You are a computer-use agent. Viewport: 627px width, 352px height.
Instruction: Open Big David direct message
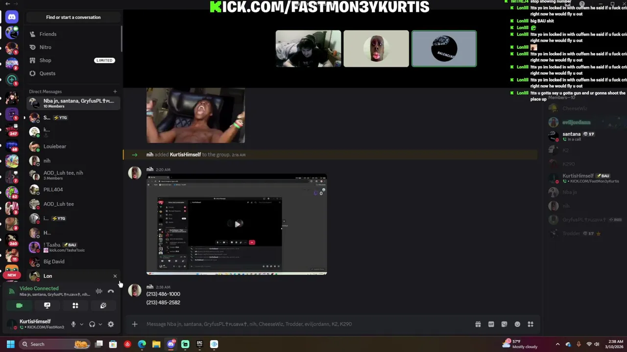point(73,262)
